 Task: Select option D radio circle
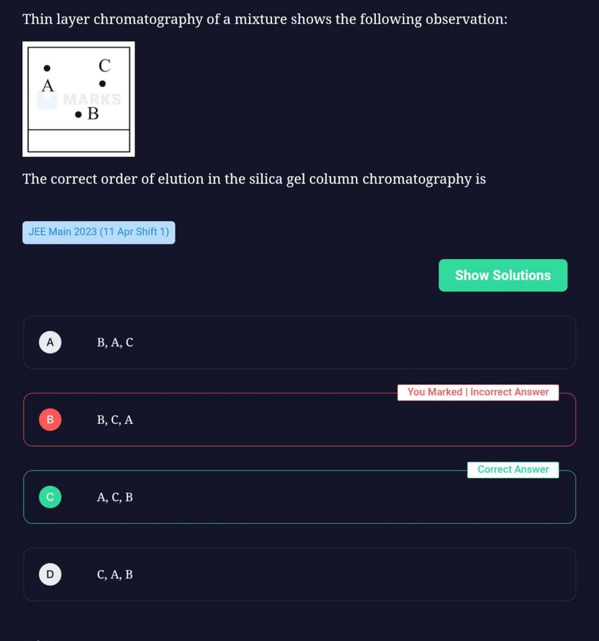point(50,574)
